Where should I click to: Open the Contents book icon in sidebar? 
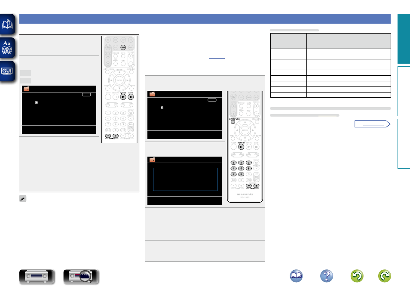pos(7,25)
